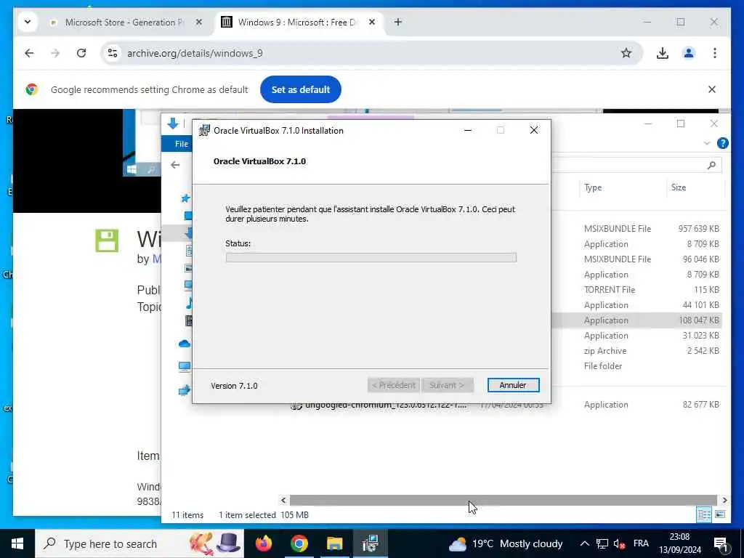Image resolution: width=744 pixels, height=558 pixels.
Task: Open Chrome downloads icon
Action: tap(663, 53)
